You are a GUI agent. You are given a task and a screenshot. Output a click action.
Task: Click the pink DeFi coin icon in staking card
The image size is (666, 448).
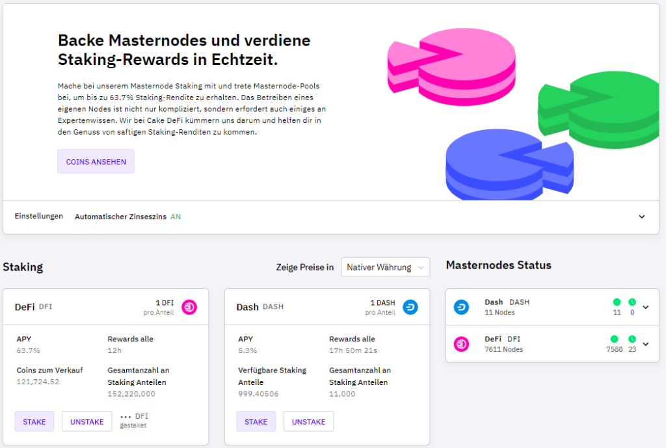coord(189,307)
